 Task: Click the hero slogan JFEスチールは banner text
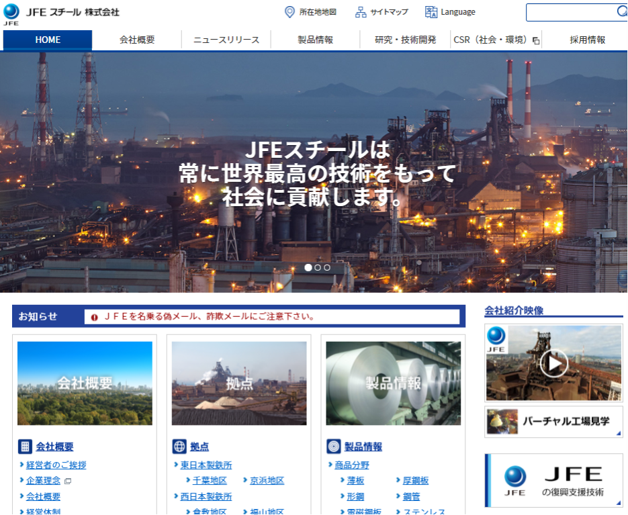coord(317,150)
